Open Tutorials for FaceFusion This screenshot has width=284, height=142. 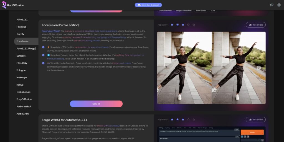[x=255, y=25]
